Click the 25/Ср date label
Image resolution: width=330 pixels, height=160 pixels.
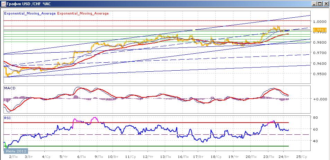tap(301, 157)
